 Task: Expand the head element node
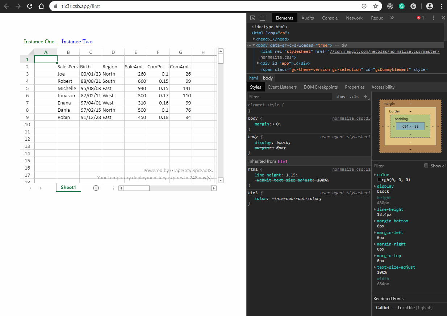point(254,39)
